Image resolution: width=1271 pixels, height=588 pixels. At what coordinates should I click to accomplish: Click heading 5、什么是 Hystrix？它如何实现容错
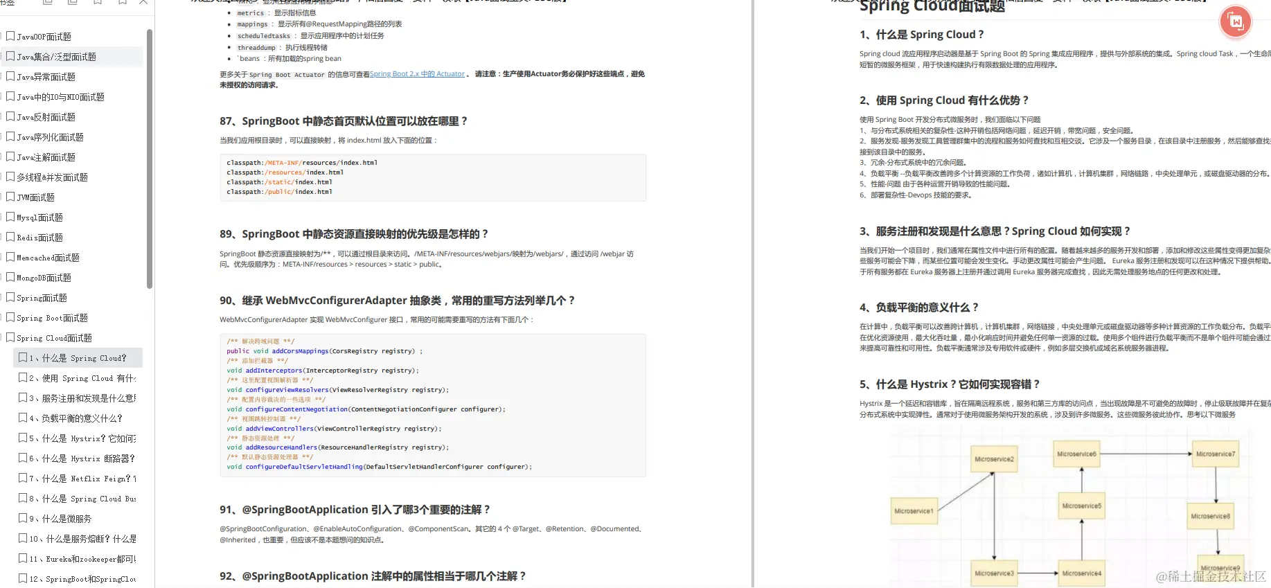pos(950,384)
